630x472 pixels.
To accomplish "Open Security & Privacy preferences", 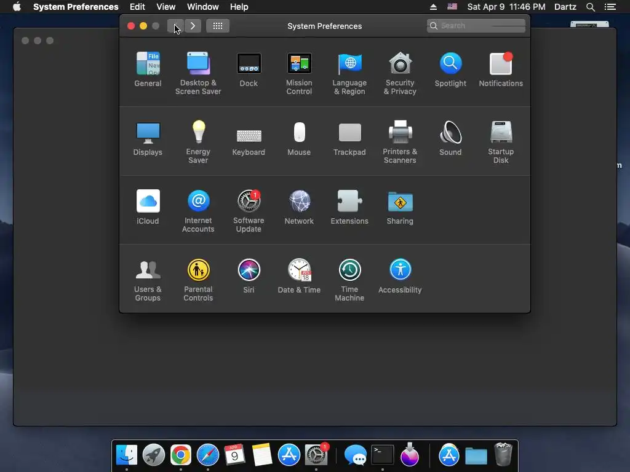I will click(x=400, y=74).
